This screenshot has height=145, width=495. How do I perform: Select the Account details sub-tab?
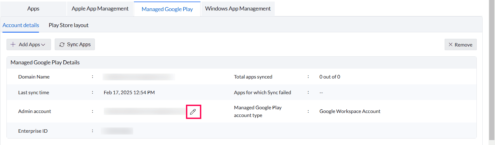point(21,25)
